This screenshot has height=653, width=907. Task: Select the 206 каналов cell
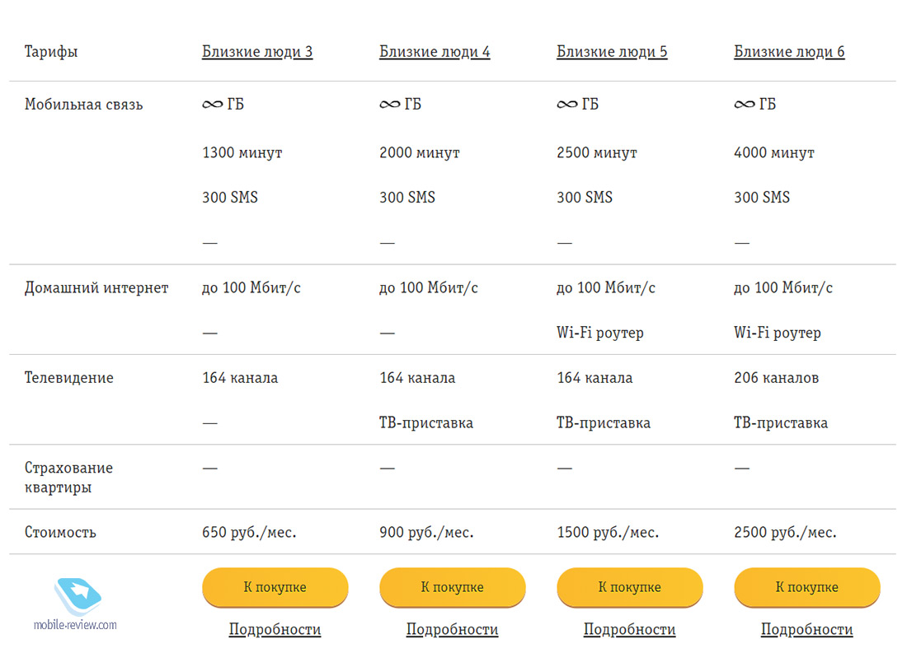click(776, 378)
